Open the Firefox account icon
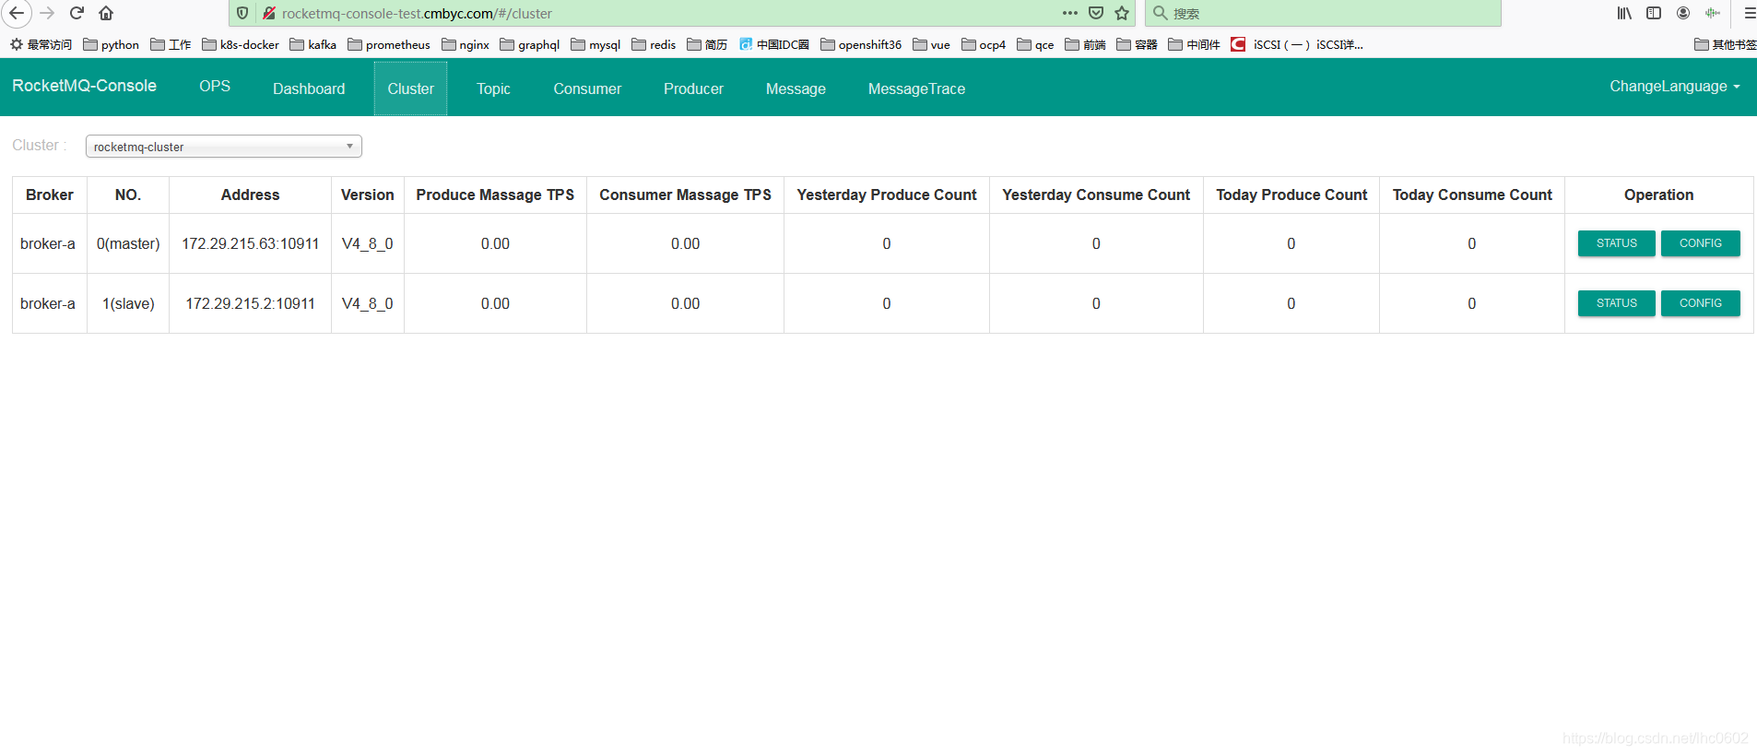Image resolution: width=1757 pixels, height=755 pixels. pos(1683,13)
